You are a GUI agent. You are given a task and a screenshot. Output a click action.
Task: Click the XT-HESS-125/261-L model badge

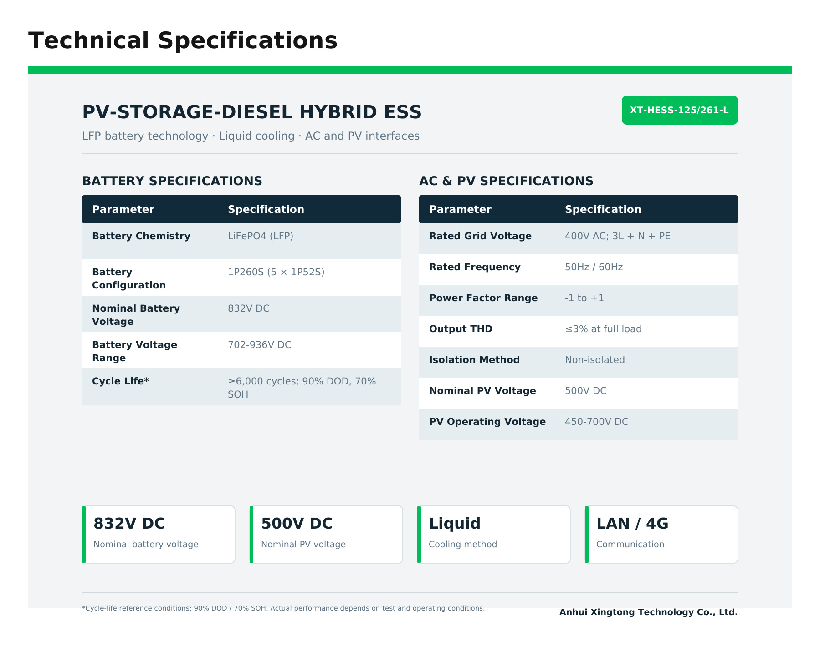pyautogui.click(x=680, y=110)
